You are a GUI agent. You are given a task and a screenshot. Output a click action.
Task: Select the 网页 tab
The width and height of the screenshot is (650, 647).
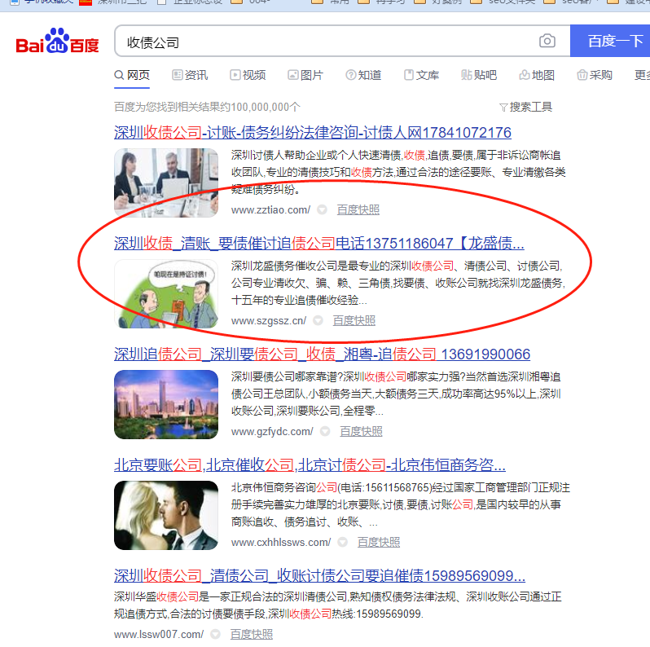(x=132, y=75)
